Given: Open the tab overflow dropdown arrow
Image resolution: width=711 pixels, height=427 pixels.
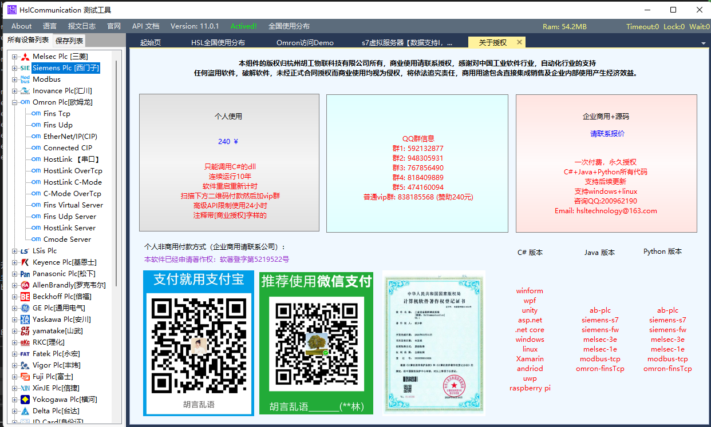Looking at the screenshot, I should coord(703,43).
